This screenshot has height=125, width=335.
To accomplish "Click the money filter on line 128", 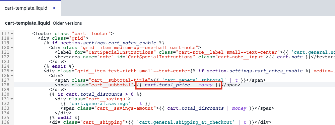I will [206, 85].
